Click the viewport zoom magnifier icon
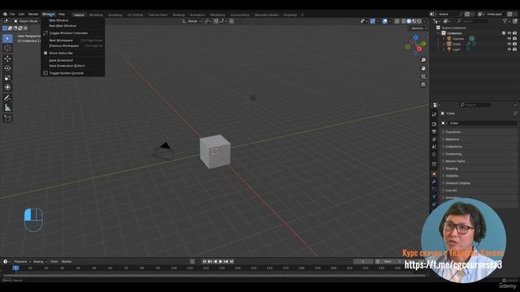520x292 pixels. (x=423, y=60)
